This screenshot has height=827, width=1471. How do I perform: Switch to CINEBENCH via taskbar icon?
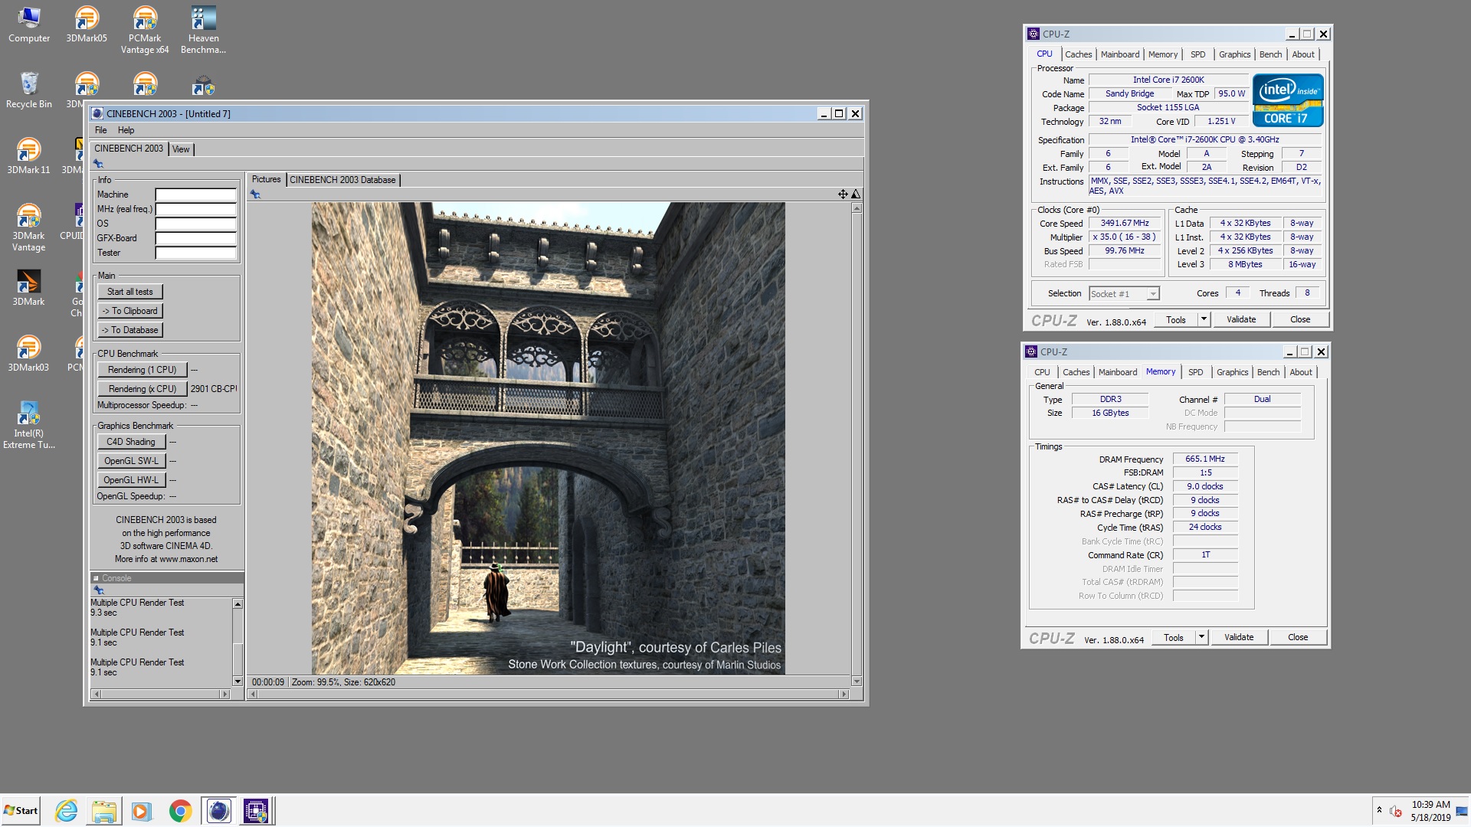point(218,810)
